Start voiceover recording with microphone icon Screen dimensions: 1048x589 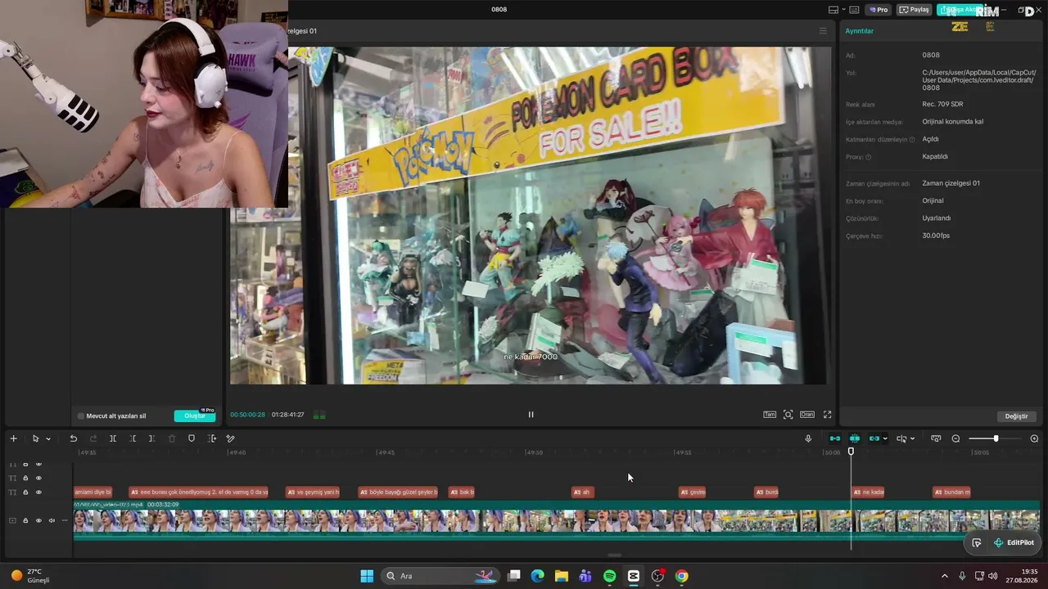(808, 438)
